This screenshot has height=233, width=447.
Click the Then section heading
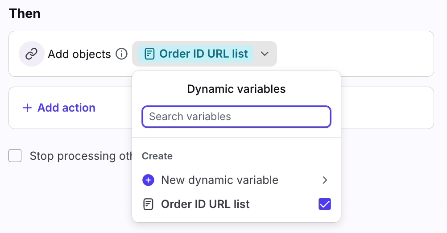click(x=25, y=13)
